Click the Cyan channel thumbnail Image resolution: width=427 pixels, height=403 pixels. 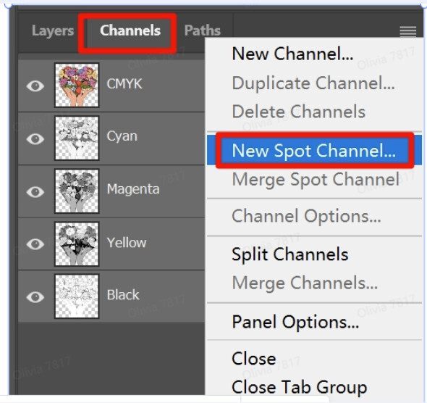click(77, 138)
